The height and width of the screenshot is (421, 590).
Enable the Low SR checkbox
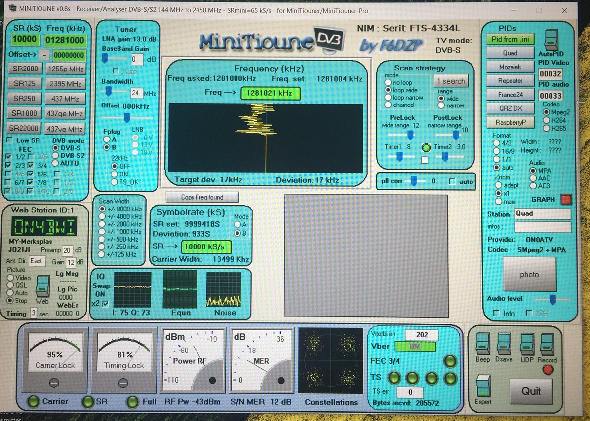coord(10,140)
